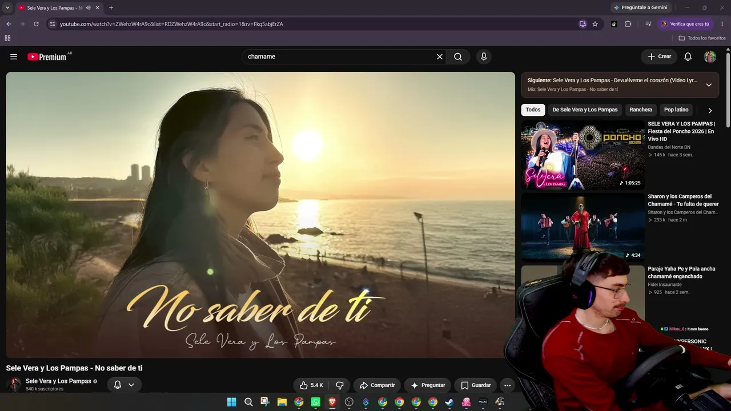Go back with the browser back arrow

[9, 24]
